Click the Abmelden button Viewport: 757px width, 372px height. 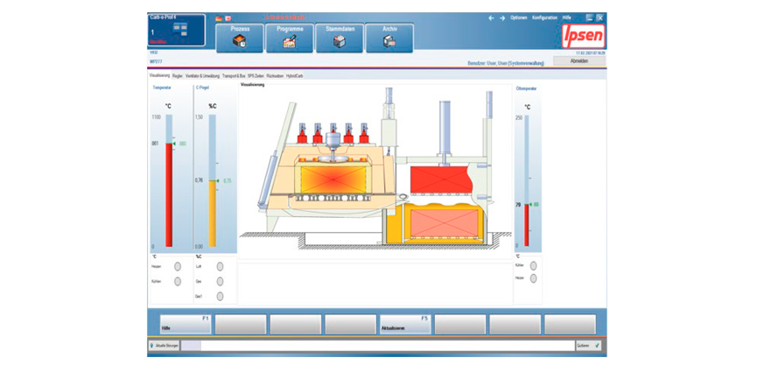(x=579, y=61)
